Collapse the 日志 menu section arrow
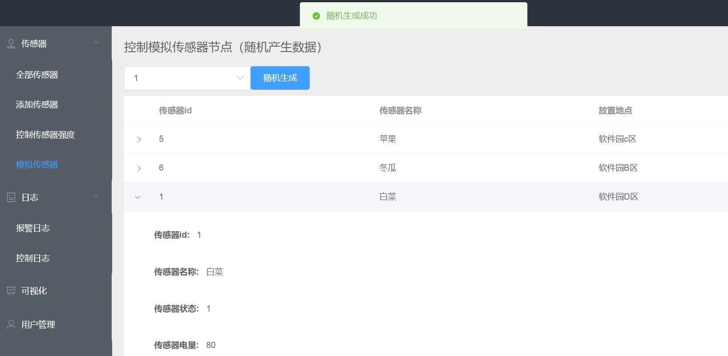Screen dimensions: 728x356 [96, 196]
